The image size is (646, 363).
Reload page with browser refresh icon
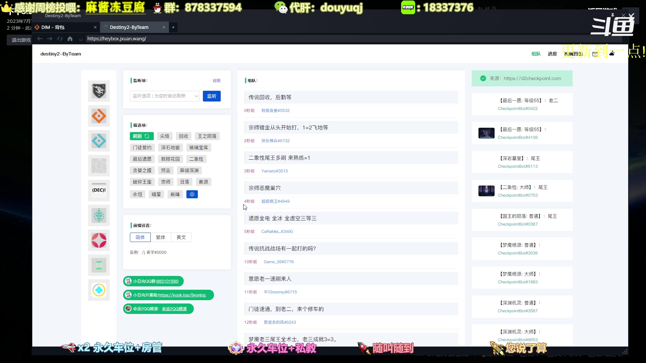coord(60,39)
